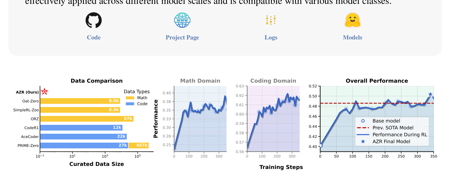Viewport: 452px width, 177px height.
Task: Click the blue AZR Final Model star on the curve
Action: click(430, 95)
